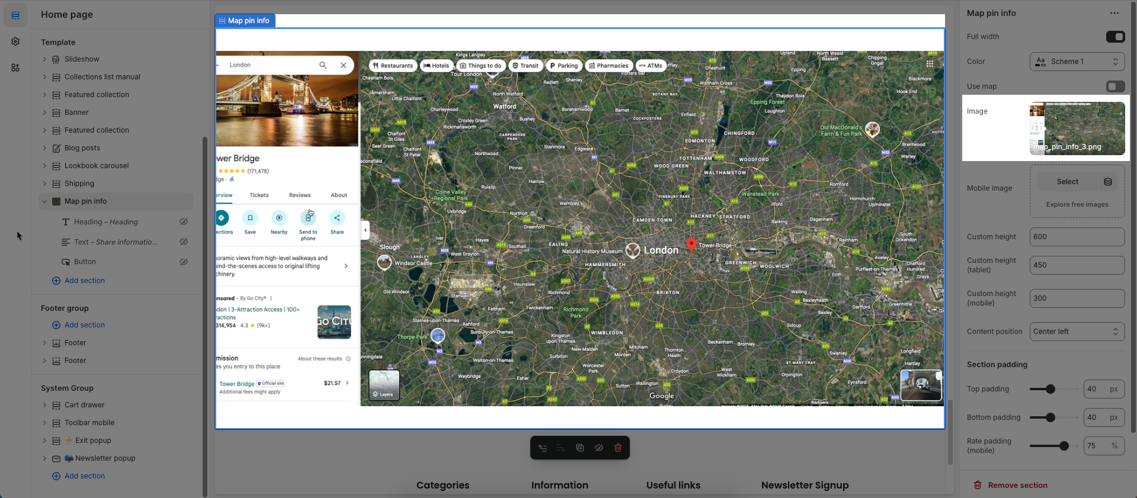The image size is (1137, 498).
Task: Toggle visibility of the Text block
Action: point(184,242)
